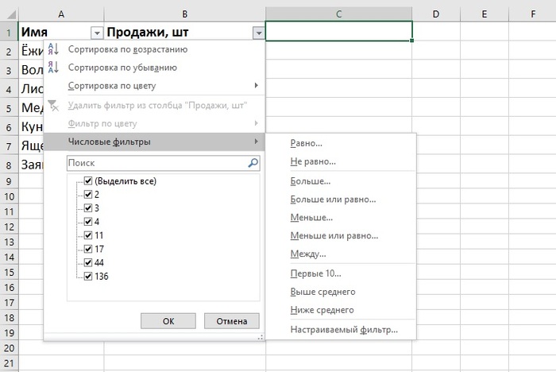Uncheck the value 136 checkbox
This screenshot has height=372, width=556.
pos(88,277)
